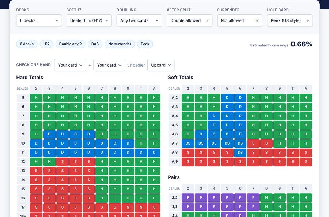Click the 2,2 row label in Pairs
The width and height of the screenshot is (329, 217).
pyautogui.click(x=175, y=198)
